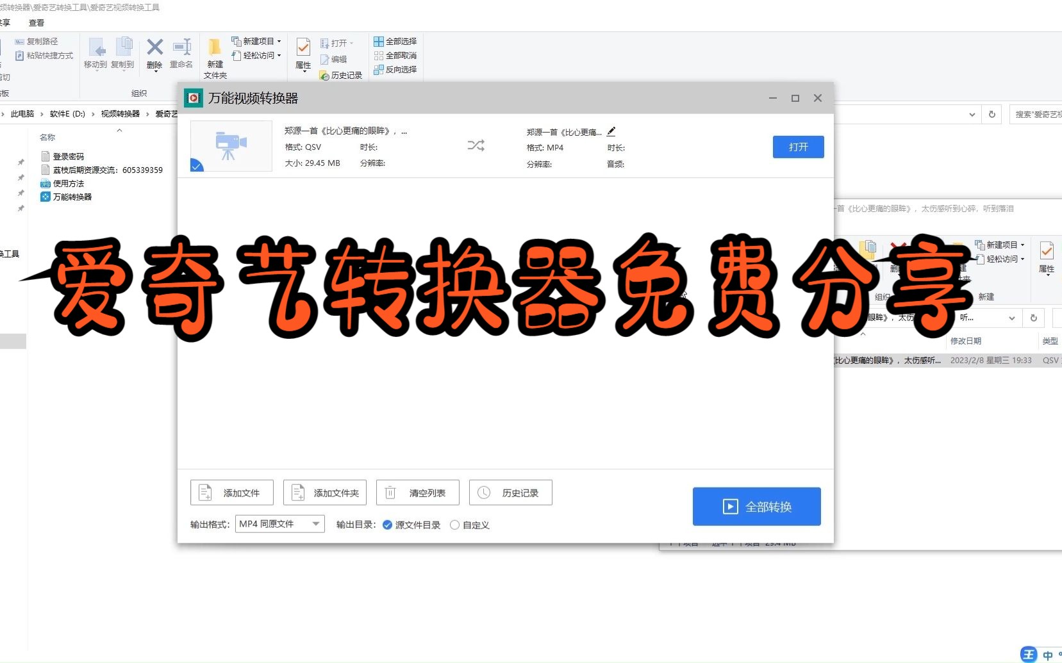Select the 登录密码 file
1062x663 pixels.
click(x=62, y=156)
